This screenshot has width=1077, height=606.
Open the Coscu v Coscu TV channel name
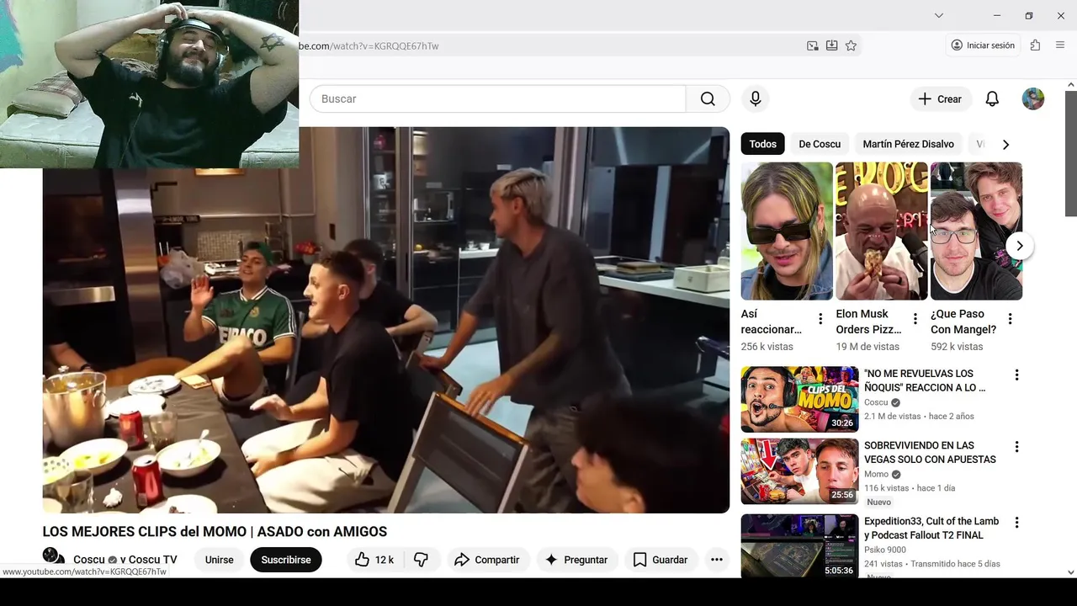[125, 560]
